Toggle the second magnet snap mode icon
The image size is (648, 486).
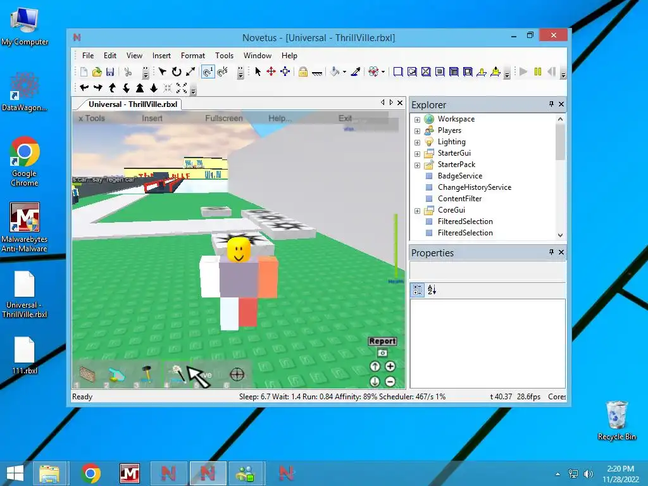coord(222,72)
